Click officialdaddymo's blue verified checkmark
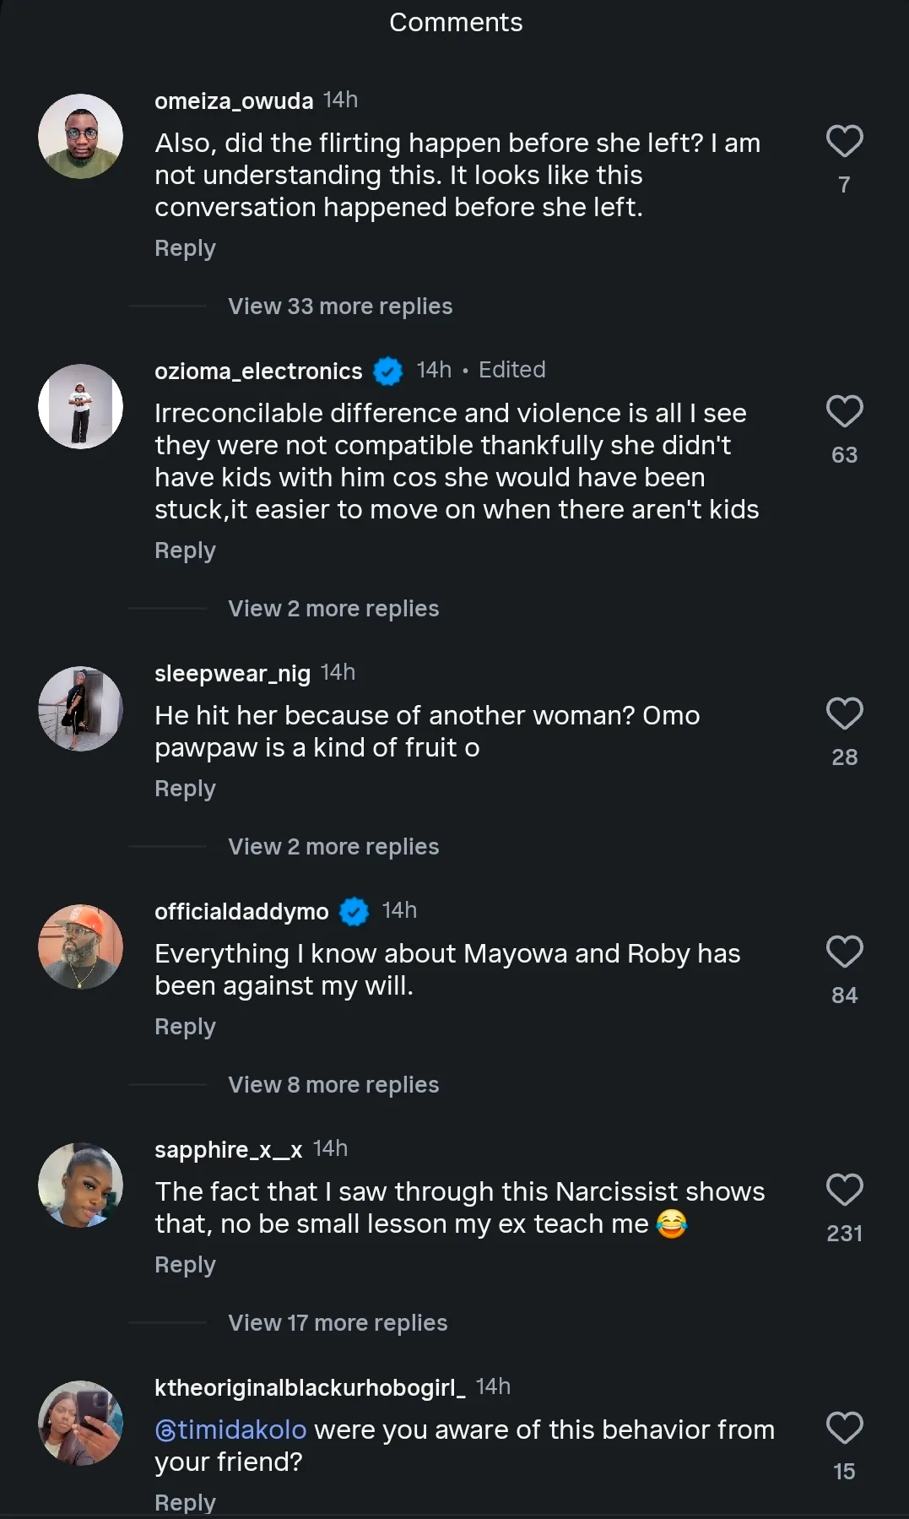This screenshot has width=909, height=1519. 354,912
